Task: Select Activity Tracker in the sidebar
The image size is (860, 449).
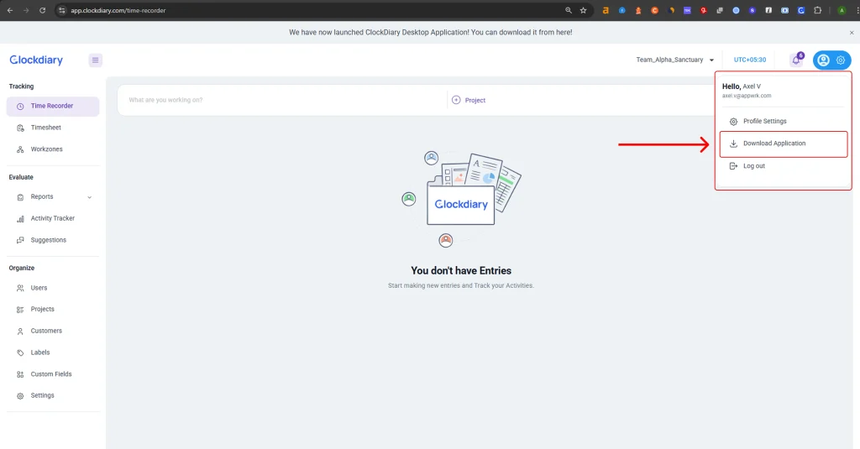Action: [x=53, y=218]
